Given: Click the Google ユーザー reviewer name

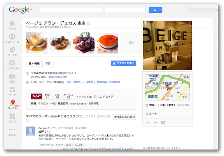Looking at the screenshot, I should (x=48, y=128).
